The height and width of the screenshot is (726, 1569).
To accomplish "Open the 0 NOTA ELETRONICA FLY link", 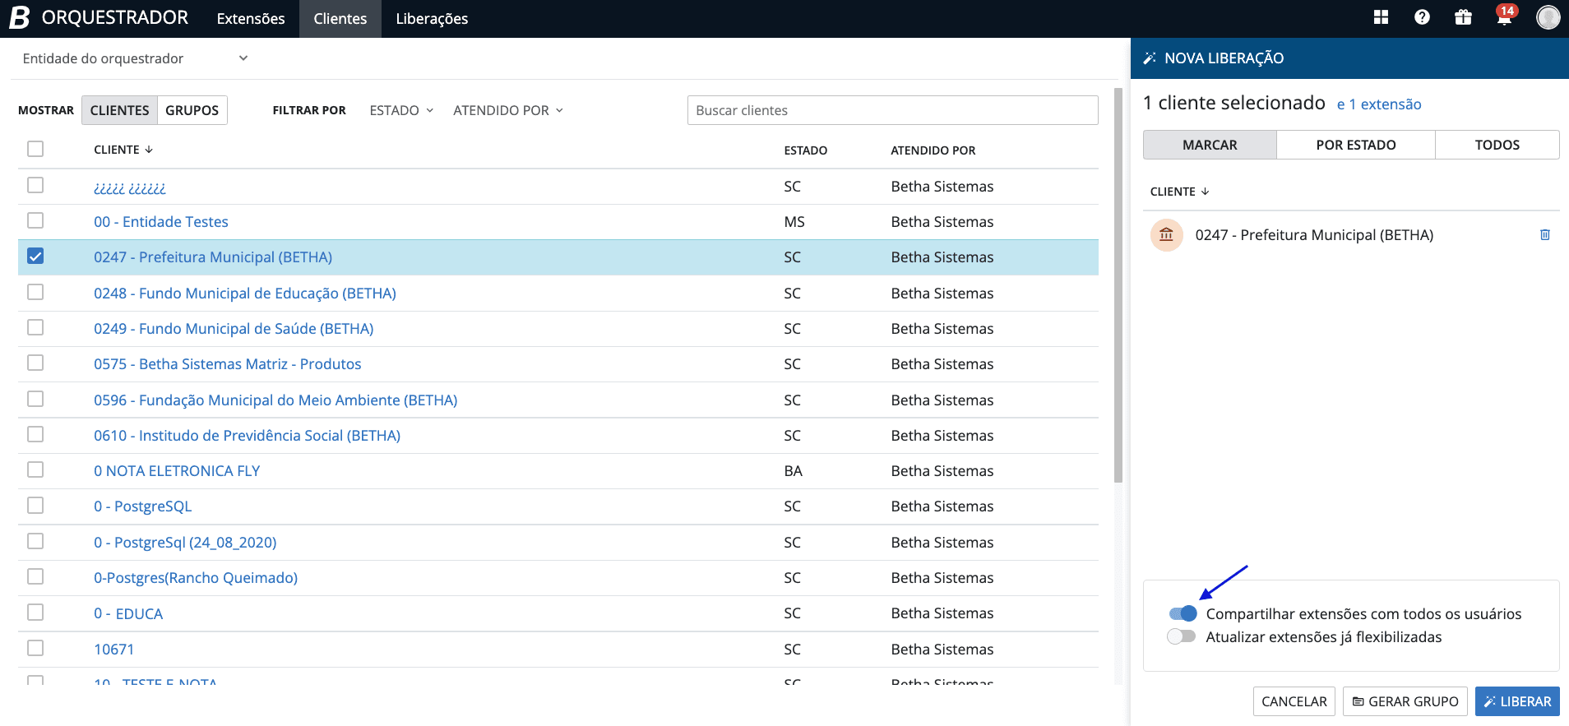I will click(177, 471).
